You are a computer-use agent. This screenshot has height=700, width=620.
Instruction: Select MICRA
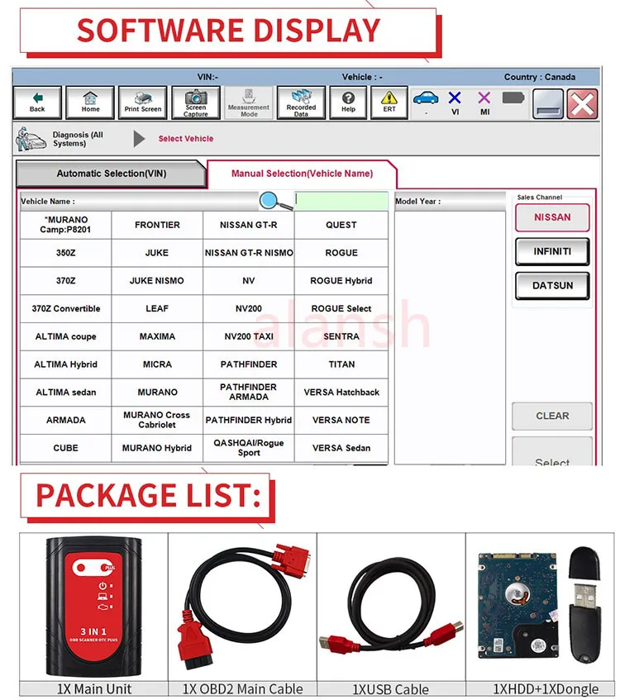[x=157, y=364]
